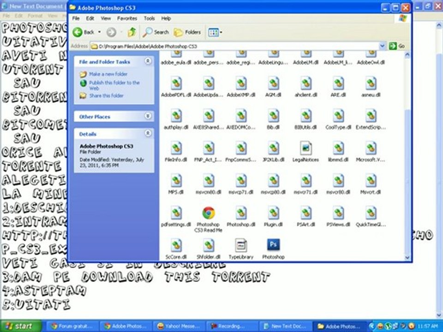Select JP2KLib.dll file icon
The image size is (443, 332).
click(x=273, y=148)
